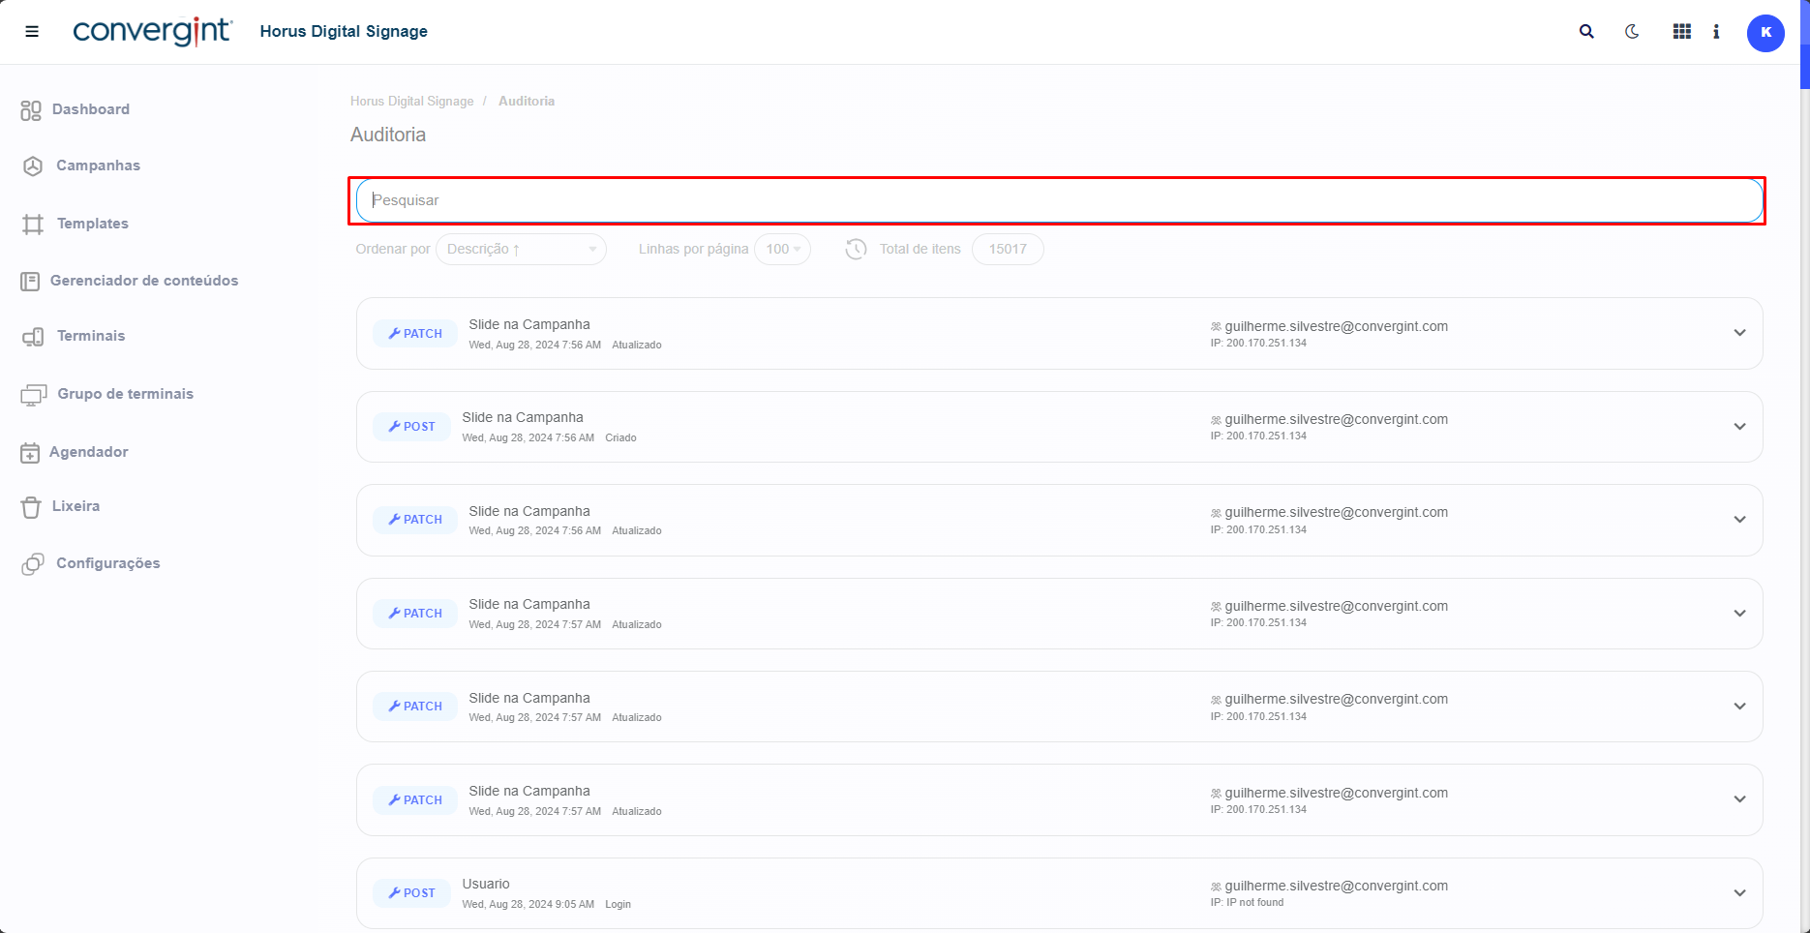Open the search magnifier icon in header
Screen dimensions: 1810x933
click(1586, 32)
